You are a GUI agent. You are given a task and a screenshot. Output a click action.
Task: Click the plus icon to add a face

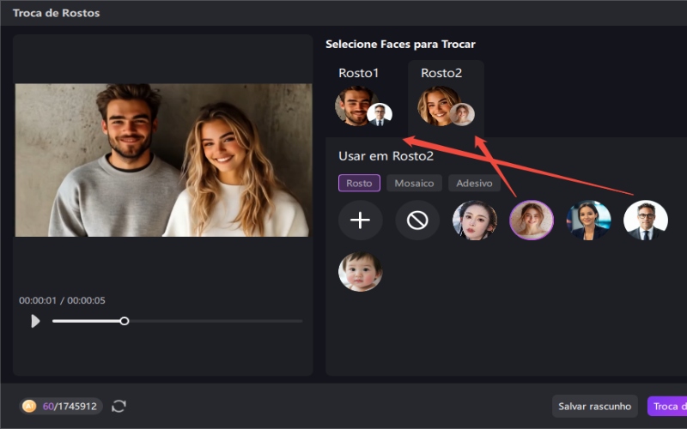coord(360,221)
